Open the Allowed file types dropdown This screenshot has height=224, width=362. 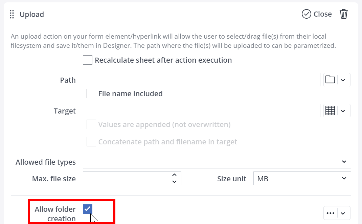coord(217,162)
